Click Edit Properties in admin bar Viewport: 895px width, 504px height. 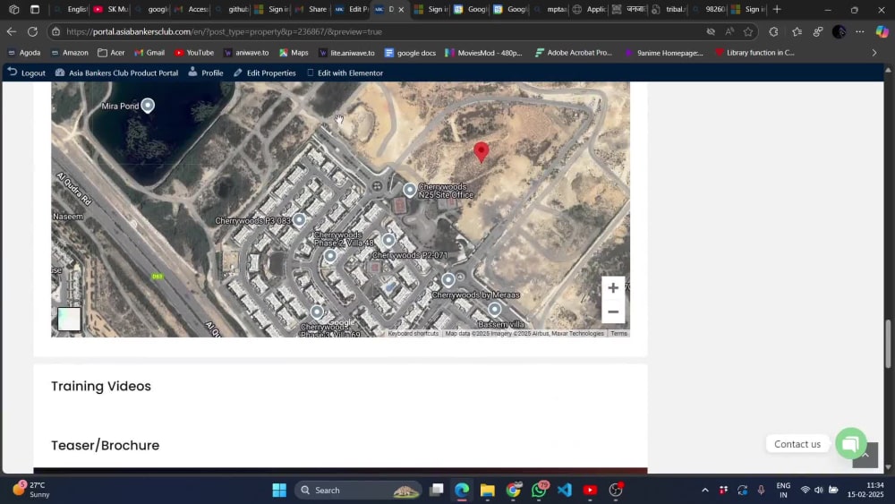[265, 73]
